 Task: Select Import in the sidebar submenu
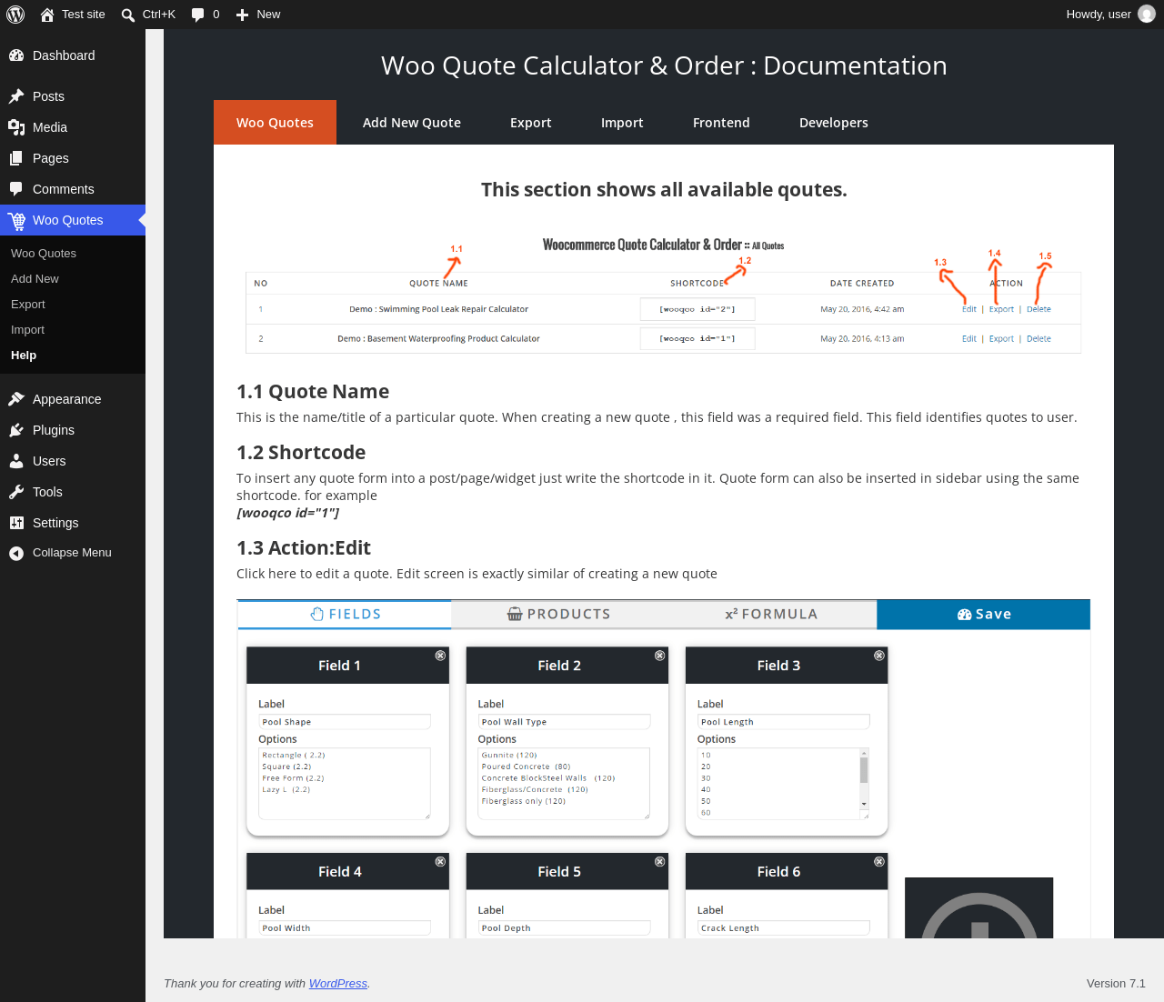[x=27, y=330]
